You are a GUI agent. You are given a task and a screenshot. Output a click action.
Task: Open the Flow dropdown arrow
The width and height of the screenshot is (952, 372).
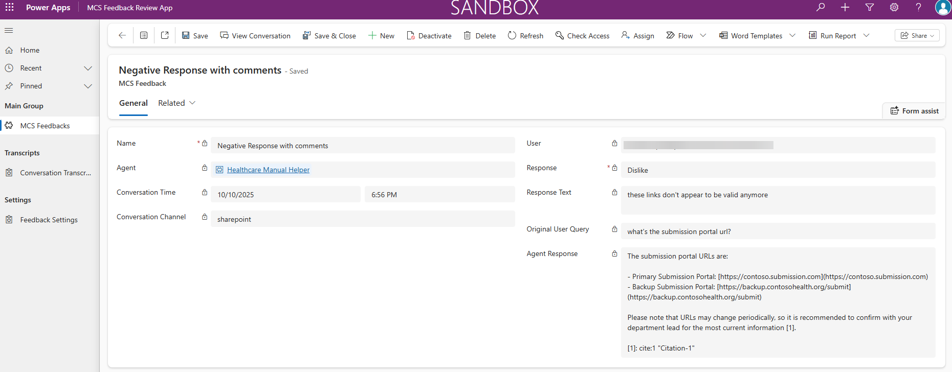pyautogui.click(x=703, y=35)
